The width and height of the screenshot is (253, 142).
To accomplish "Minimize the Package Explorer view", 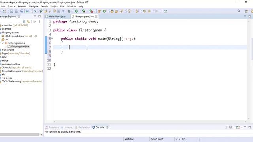I will click(x=35, y=16).
